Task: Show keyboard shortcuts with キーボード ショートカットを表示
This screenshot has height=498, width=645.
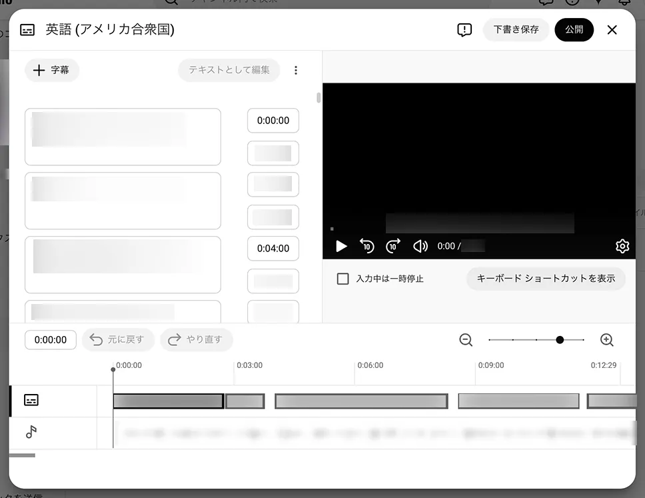Action: point(546,279)
